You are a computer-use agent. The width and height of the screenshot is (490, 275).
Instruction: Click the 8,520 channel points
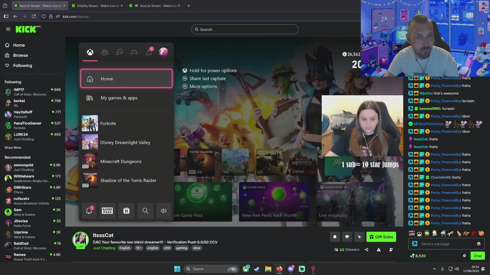pyautogui.click(x=418, y=256)
